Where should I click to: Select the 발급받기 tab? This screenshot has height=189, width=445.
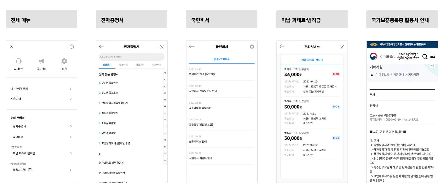coord(107,65)
